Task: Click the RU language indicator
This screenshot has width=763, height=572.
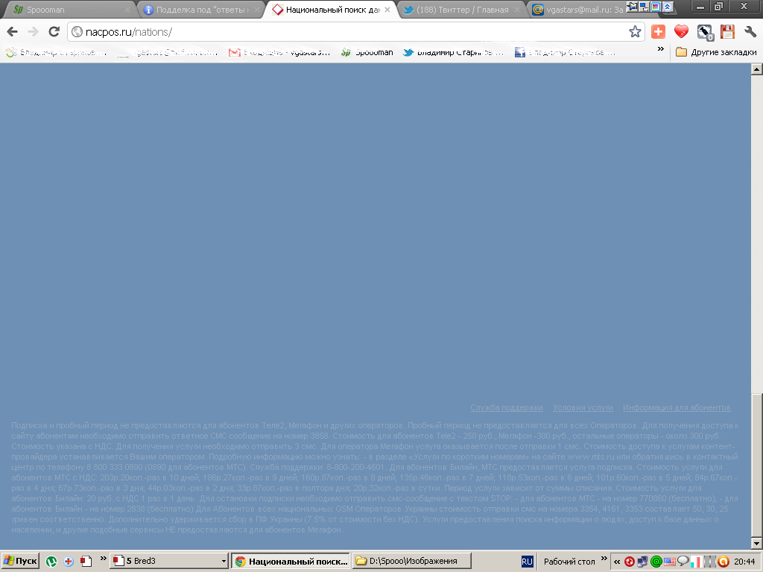Action: point(527,562)
